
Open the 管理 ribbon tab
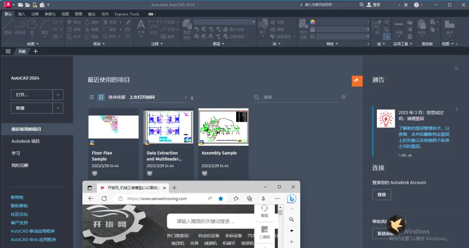coord(78,14)
